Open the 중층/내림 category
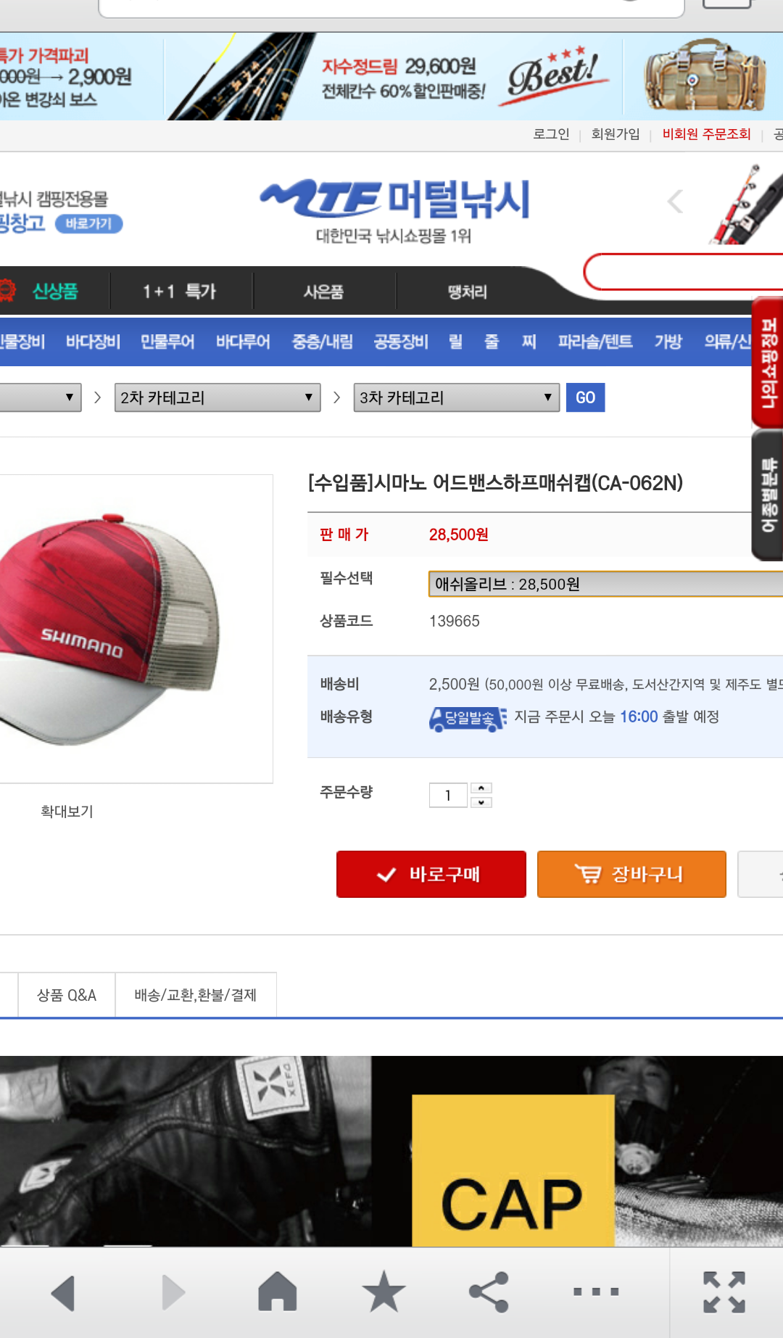Image resolution: width=783 pixels, height=1338 pixels. click(x=322, y=342)
